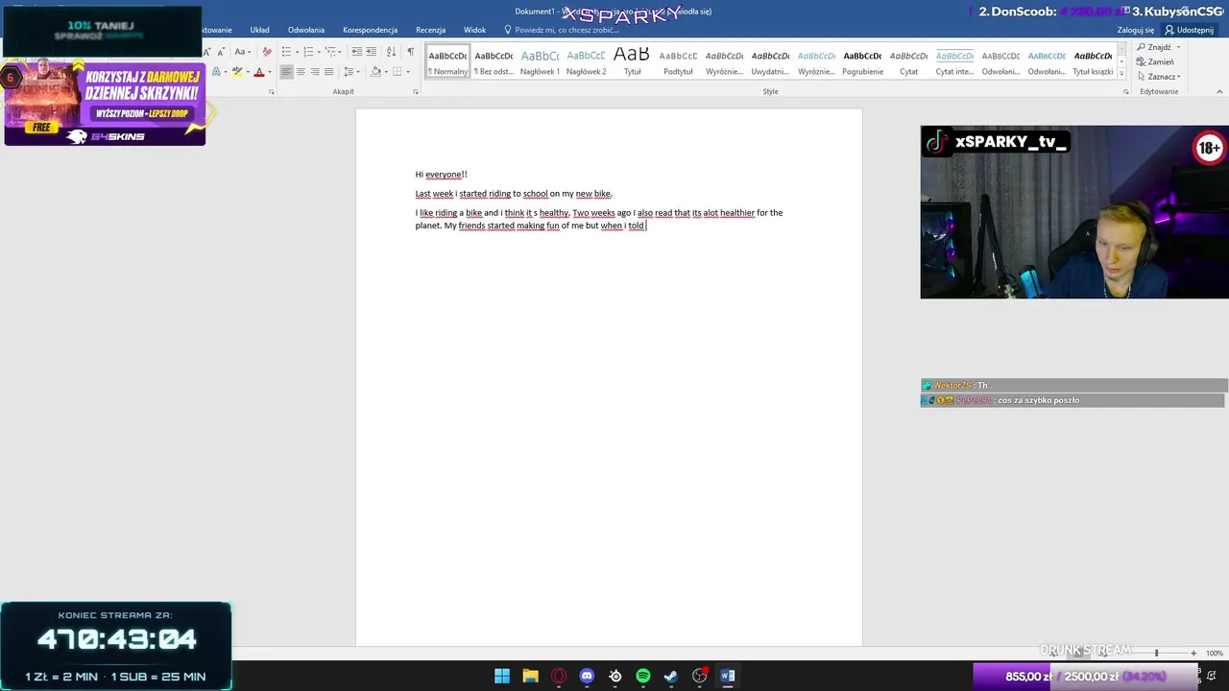1229x691 pixels.
Task: Click Znajdź to find text
Action: pyautogui.click(x=1153, y=47)
